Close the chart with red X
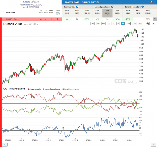 pyautogui.click(x=153, y=24)
